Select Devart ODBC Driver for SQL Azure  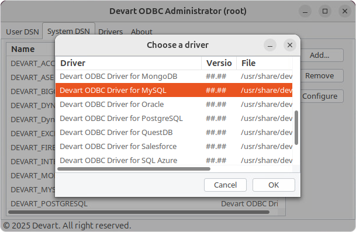point(174,160)
